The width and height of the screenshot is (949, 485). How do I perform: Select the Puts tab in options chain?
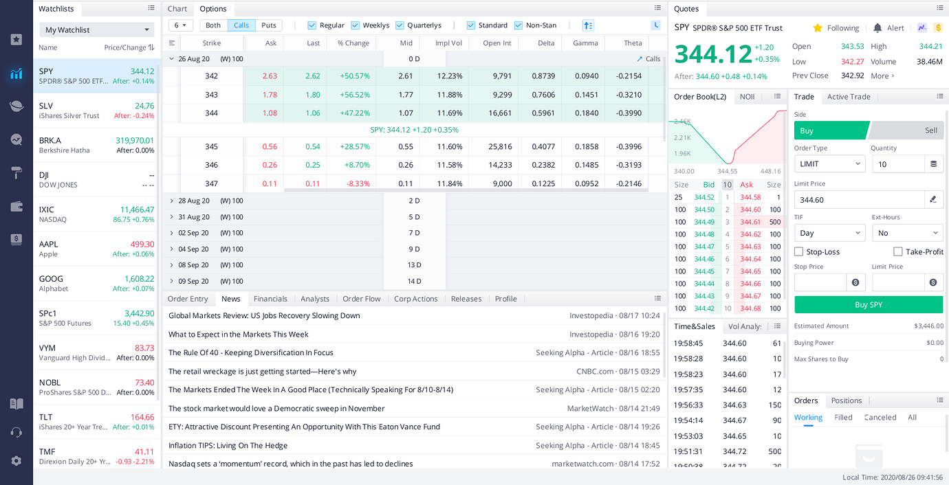pyautogui.click(x=268, y=25)
